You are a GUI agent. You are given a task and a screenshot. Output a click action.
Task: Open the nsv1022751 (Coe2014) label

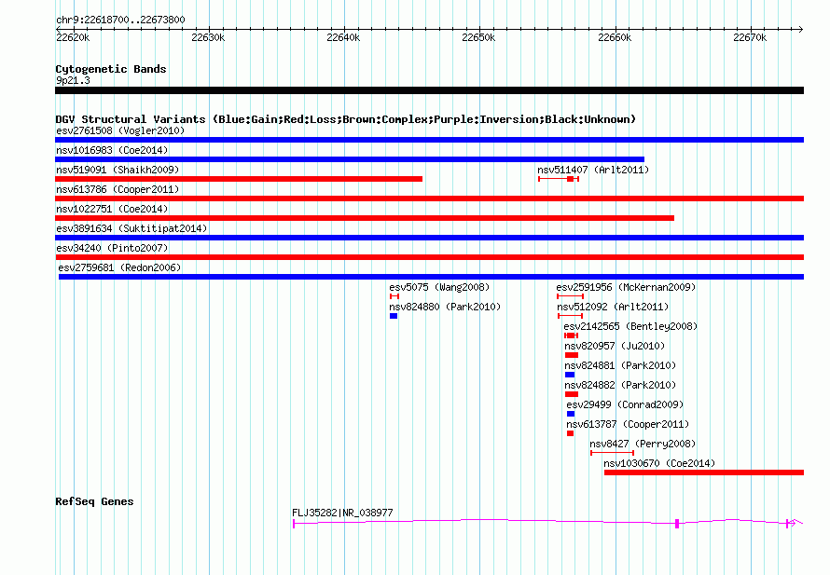pos(112,209)
